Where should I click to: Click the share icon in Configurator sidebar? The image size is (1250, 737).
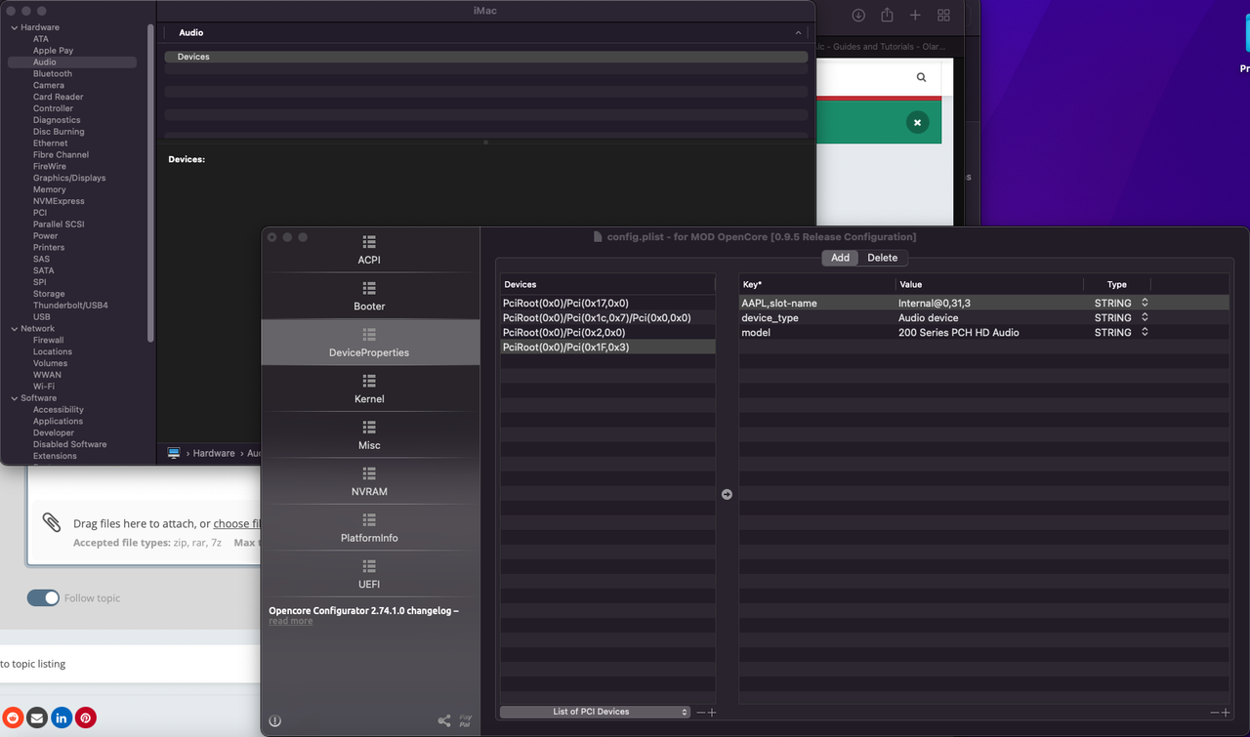(444, 721)
